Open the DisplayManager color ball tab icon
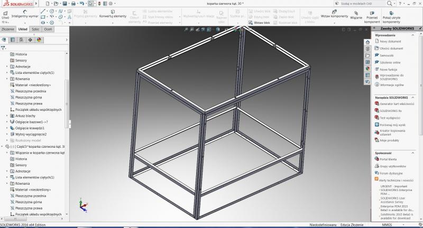423x228 pixels. click(39, 40)
